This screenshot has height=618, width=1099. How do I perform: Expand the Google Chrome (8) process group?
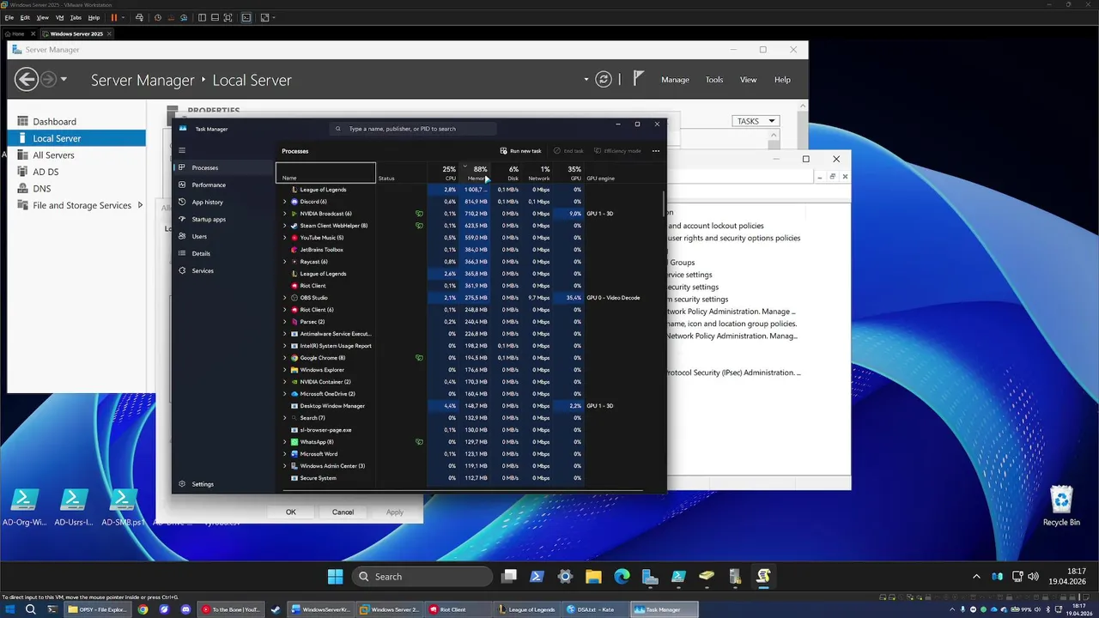[285, 358]
